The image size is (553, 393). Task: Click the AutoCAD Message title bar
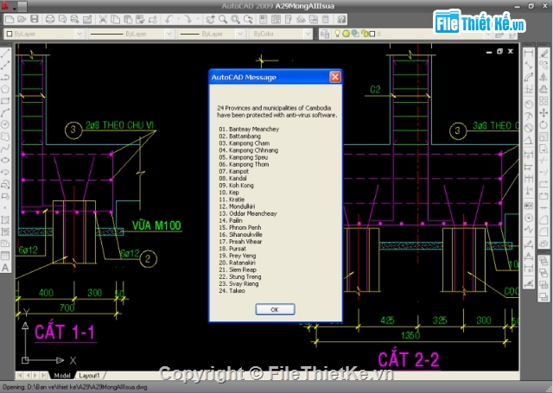(x=275, y=77)
